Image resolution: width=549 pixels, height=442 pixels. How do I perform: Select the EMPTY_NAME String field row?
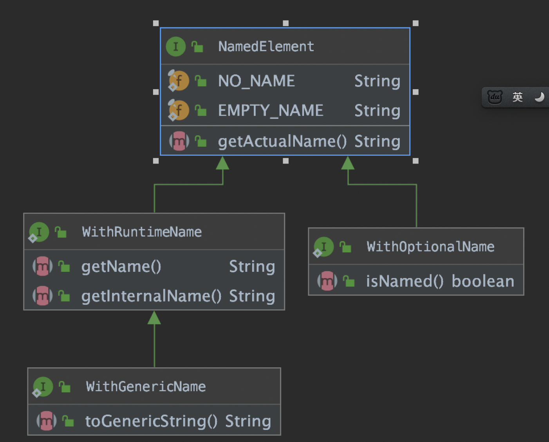click(x=285, y=110)
